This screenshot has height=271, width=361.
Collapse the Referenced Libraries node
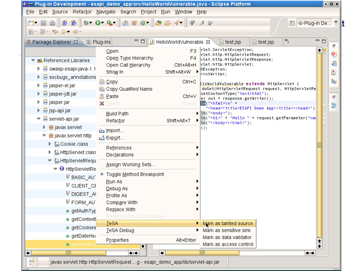[33, 60]
